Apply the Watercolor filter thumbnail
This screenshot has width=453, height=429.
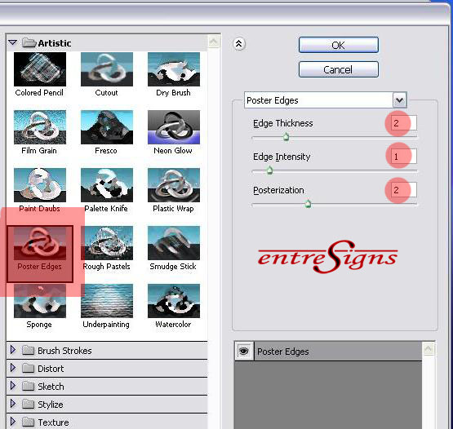click(x=174, y=301)
